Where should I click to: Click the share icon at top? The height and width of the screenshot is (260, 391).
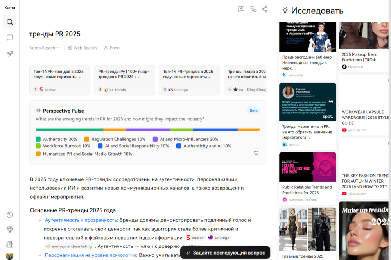(265, 9)
